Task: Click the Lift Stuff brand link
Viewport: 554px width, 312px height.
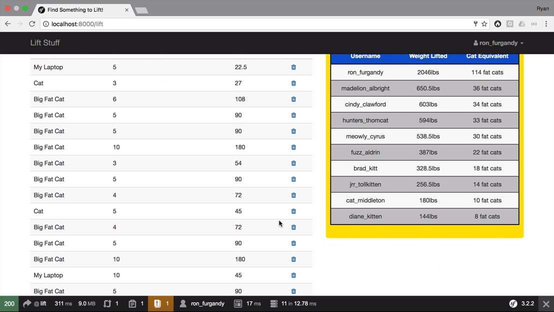Action: 45,43
